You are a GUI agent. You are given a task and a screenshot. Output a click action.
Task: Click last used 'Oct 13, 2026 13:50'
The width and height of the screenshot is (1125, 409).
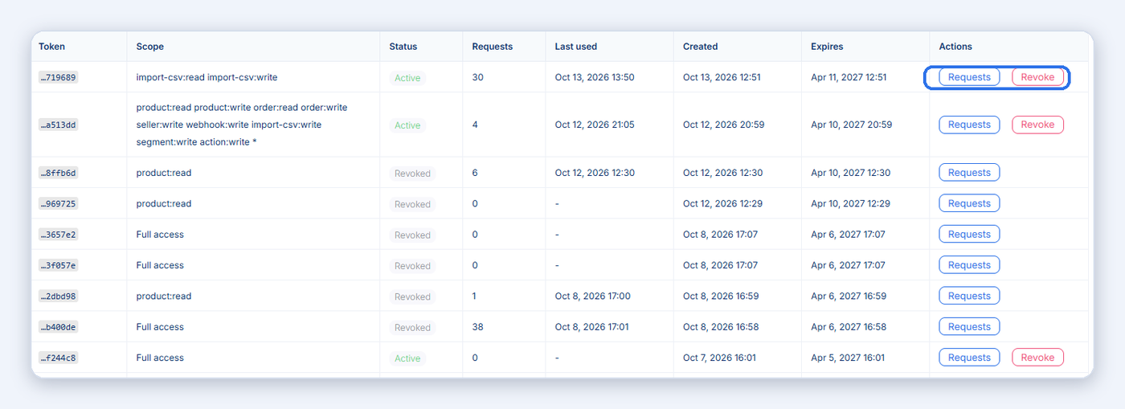click(x=595, y=77)
